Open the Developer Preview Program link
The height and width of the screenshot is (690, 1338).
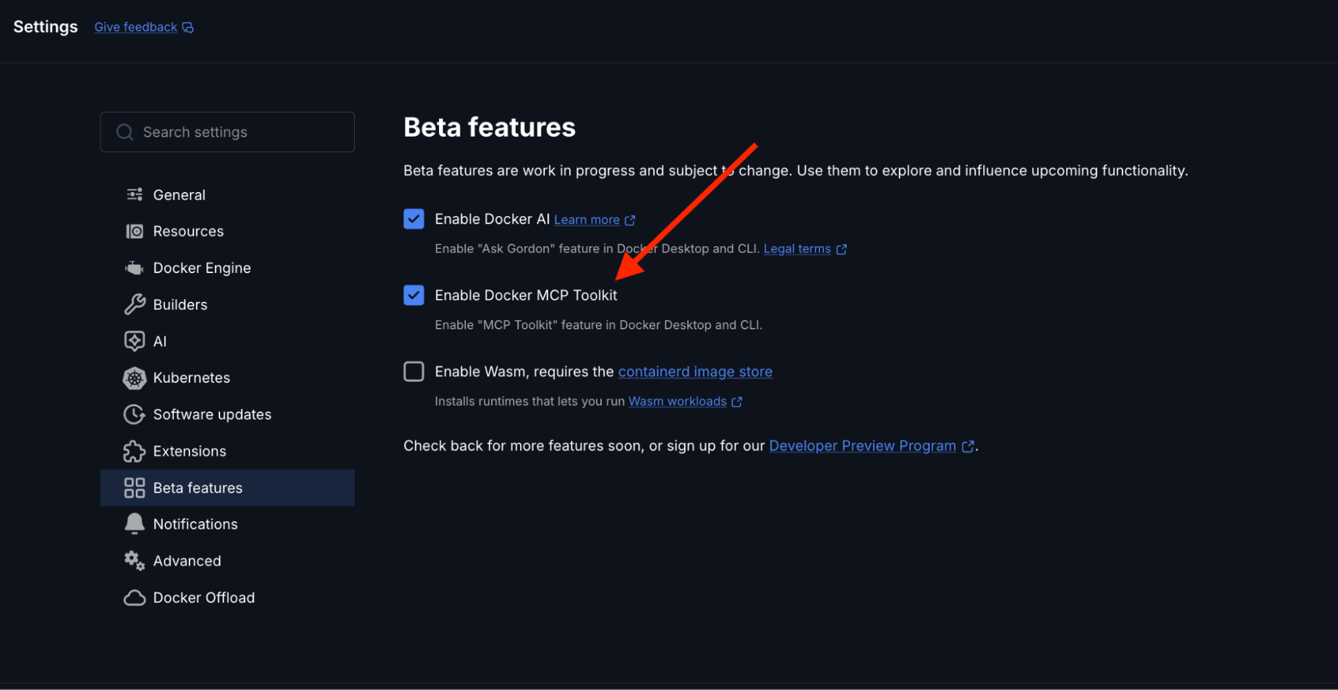(862, 446)
